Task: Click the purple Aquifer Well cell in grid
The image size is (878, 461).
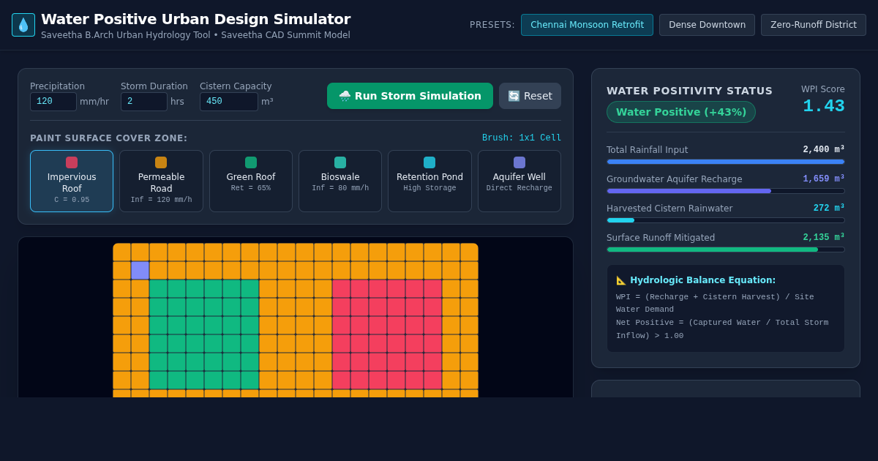Action: click(x=140, y=270)
